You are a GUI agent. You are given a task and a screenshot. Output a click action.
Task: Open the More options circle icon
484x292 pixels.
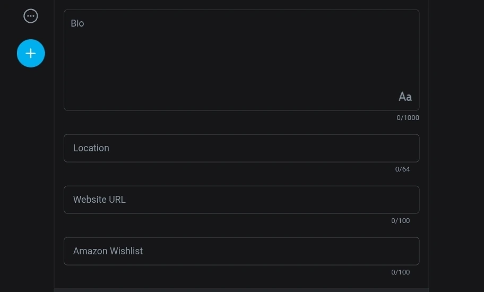(x=31, y=16)
